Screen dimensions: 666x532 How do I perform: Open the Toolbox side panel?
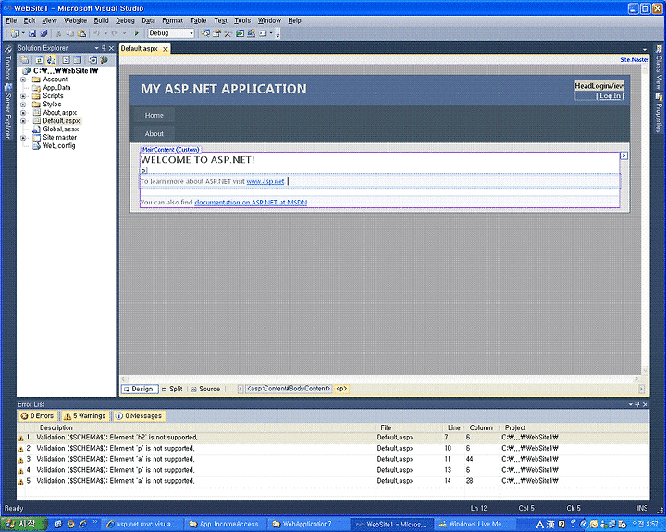tap(7, 63)
